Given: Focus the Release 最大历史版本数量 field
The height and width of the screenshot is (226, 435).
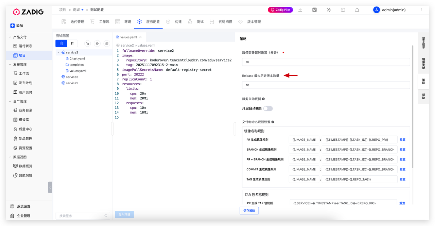Looking at the screenshot, I should (x=326, y=85).
